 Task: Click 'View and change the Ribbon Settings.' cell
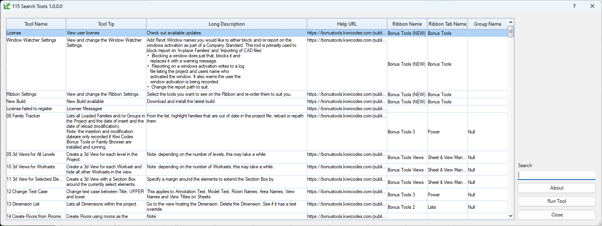(106, 94)
